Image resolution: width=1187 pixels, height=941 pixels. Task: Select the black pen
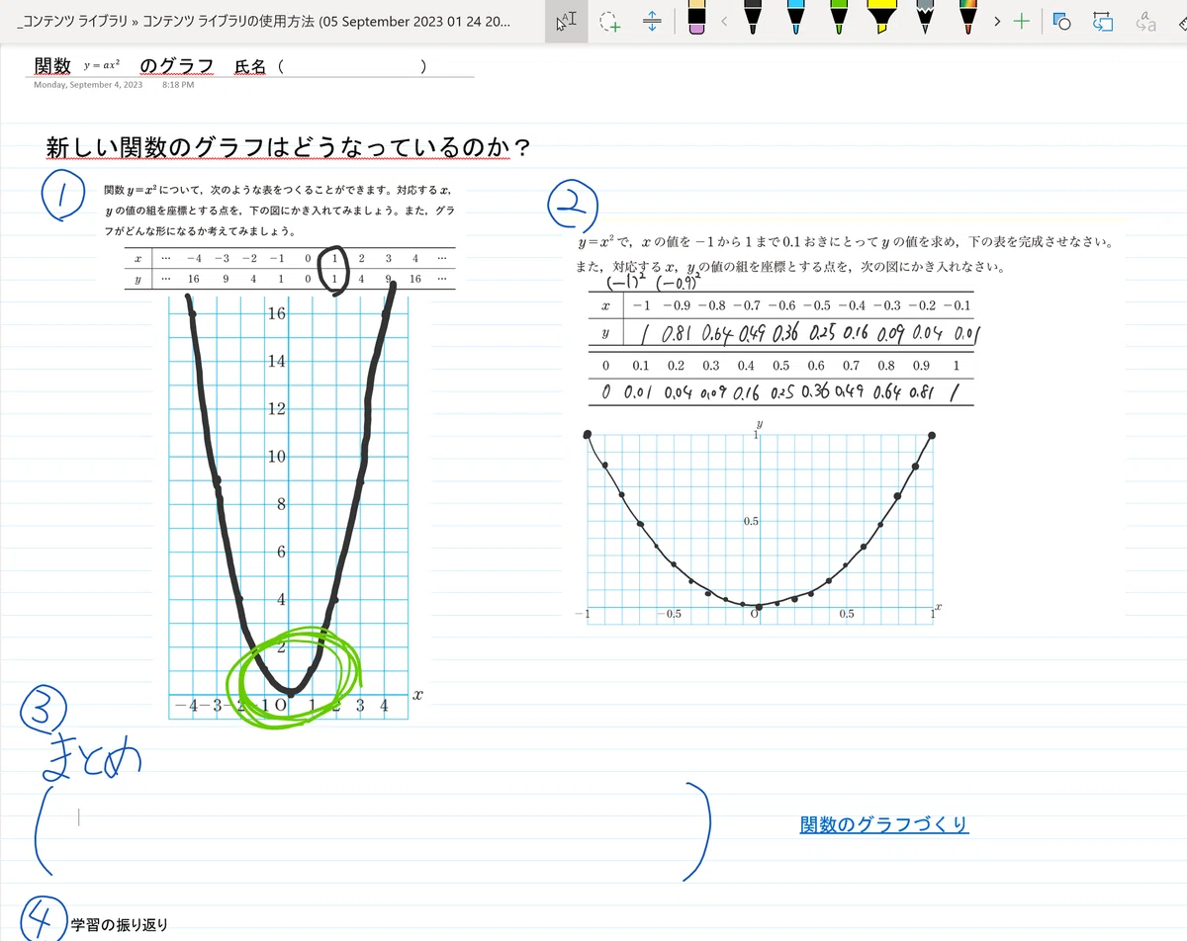[x=753, y=16]
